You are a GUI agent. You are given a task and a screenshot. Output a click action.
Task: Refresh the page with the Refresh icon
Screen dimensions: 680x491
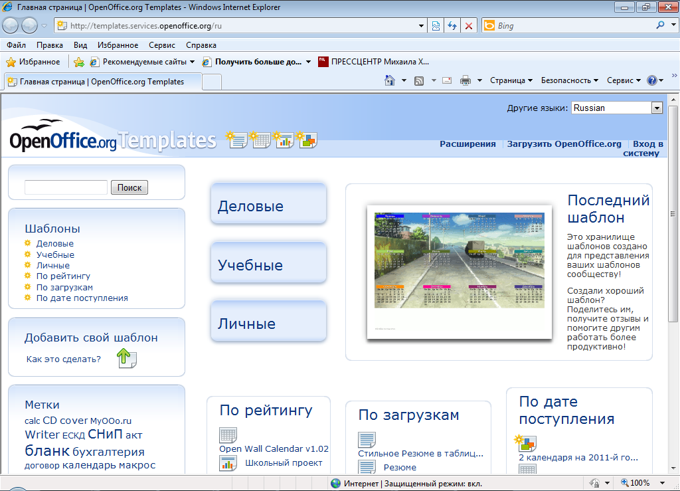pyautogui.click(x=452, y=26)
